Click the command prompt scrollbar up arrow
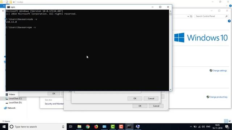The width and height of the screenshot is (232, 130). click(x=170, y=11)
